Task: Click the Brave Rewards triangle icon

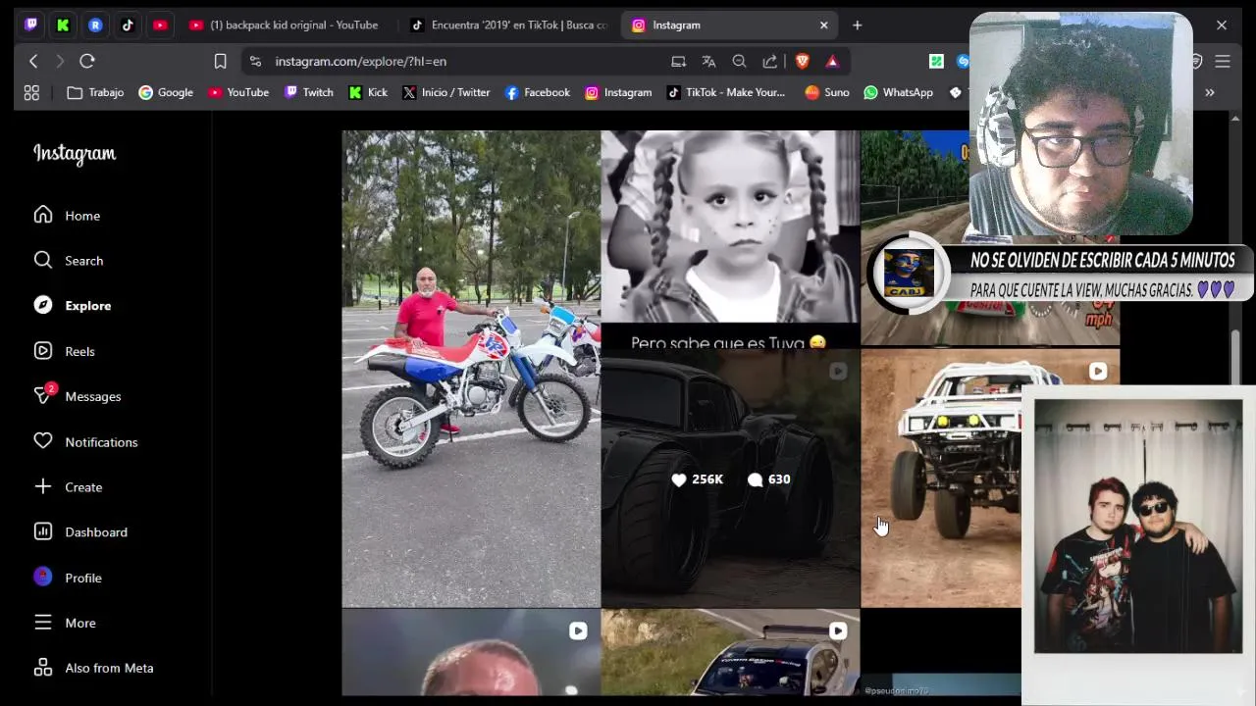Action: point(832,61)
